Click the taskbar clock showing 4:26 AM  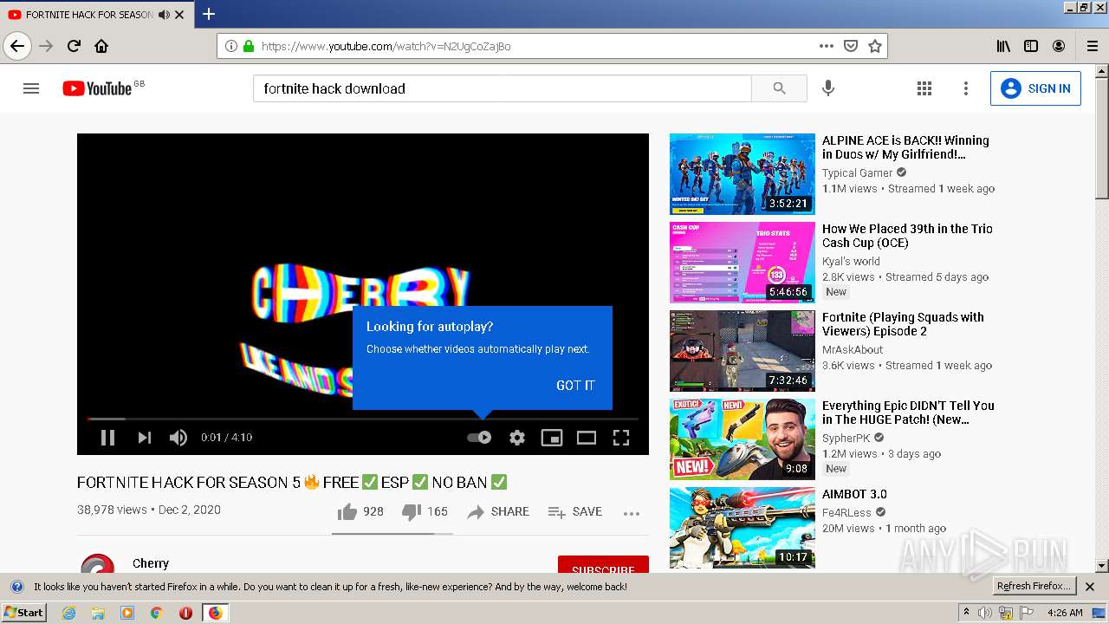pos(1065,613)
